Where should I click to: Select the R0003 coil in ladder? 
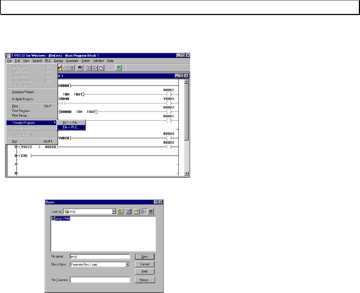169,112
